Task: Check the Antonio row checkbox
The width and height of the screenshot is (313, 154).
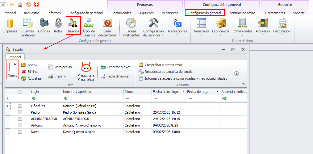Action: (x=20, y=125)
